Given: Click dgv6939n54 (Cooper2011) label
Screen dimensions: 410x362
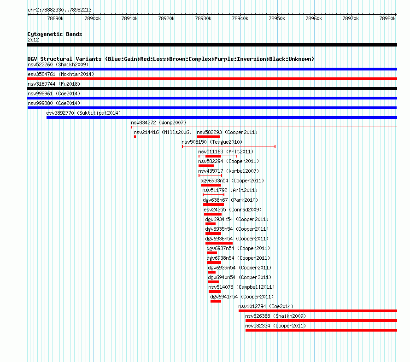Looking at the screenshot, I should click(240, 268).
